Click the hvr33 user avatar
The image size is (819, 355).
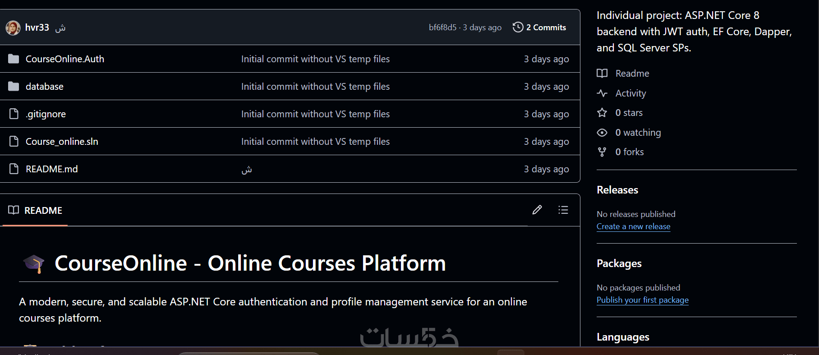point(13,28)
